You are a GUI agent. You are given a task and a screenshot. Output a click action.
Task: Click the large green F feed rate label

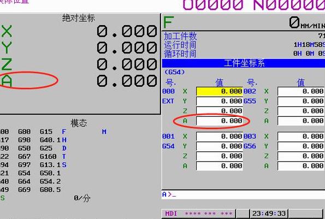pyautogui.click(x=169, y=22)
